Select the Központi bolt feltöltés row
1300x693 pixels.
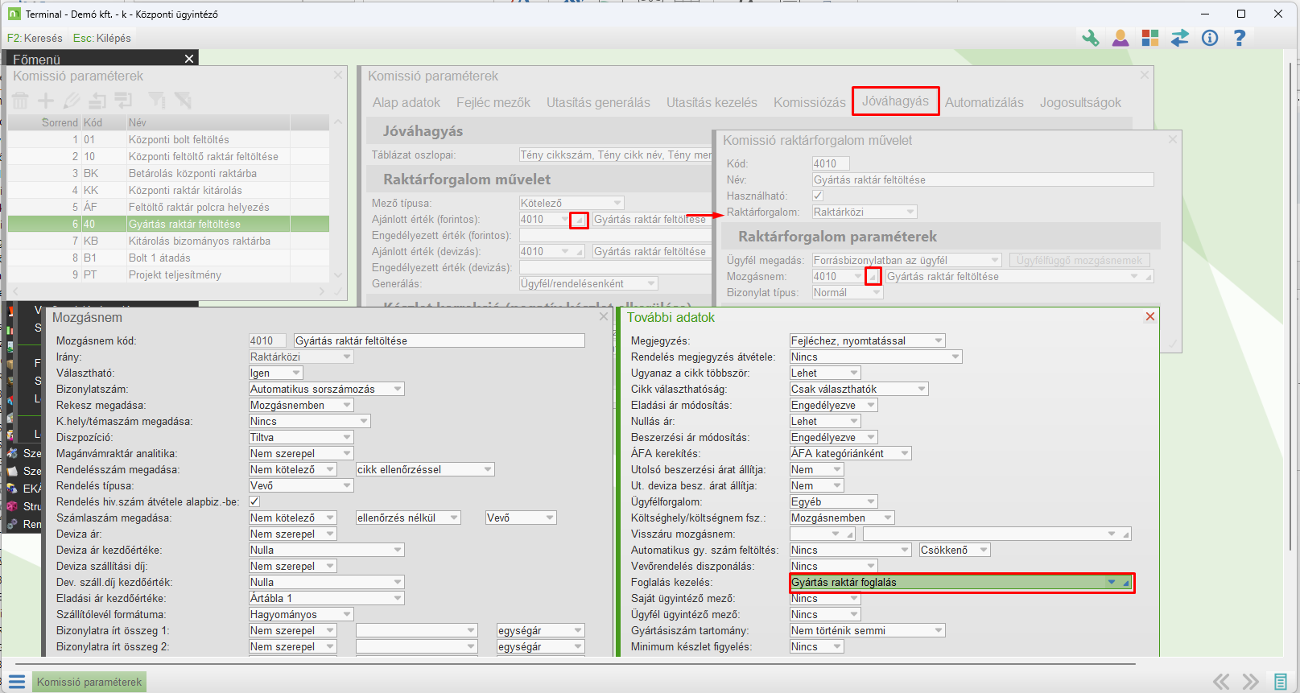(x=168, y=139)
